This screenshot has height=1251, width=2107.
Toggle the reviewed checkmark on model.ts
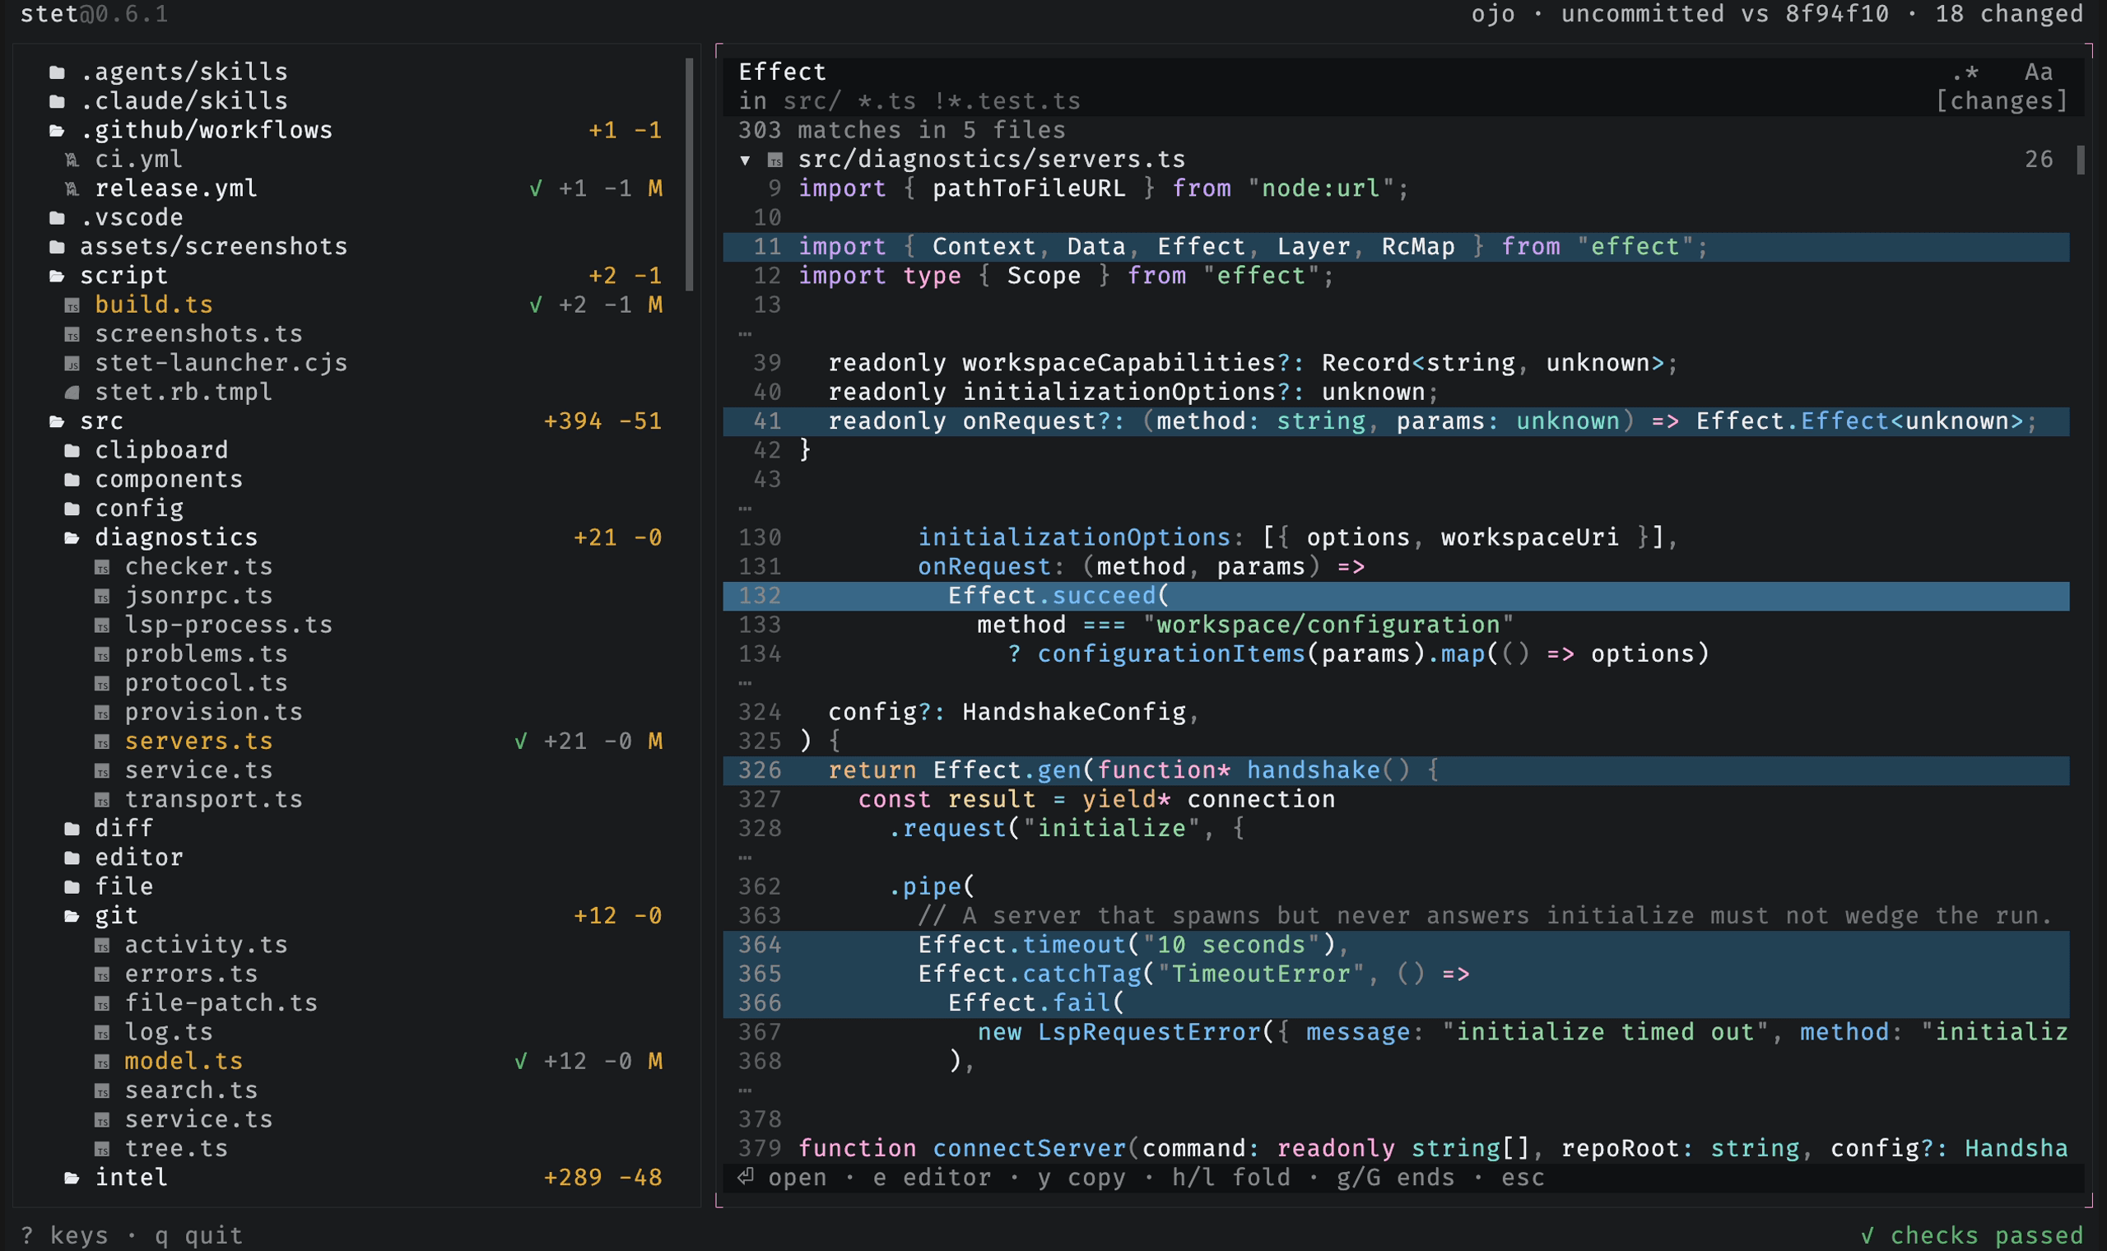(x=521, y=1062)
